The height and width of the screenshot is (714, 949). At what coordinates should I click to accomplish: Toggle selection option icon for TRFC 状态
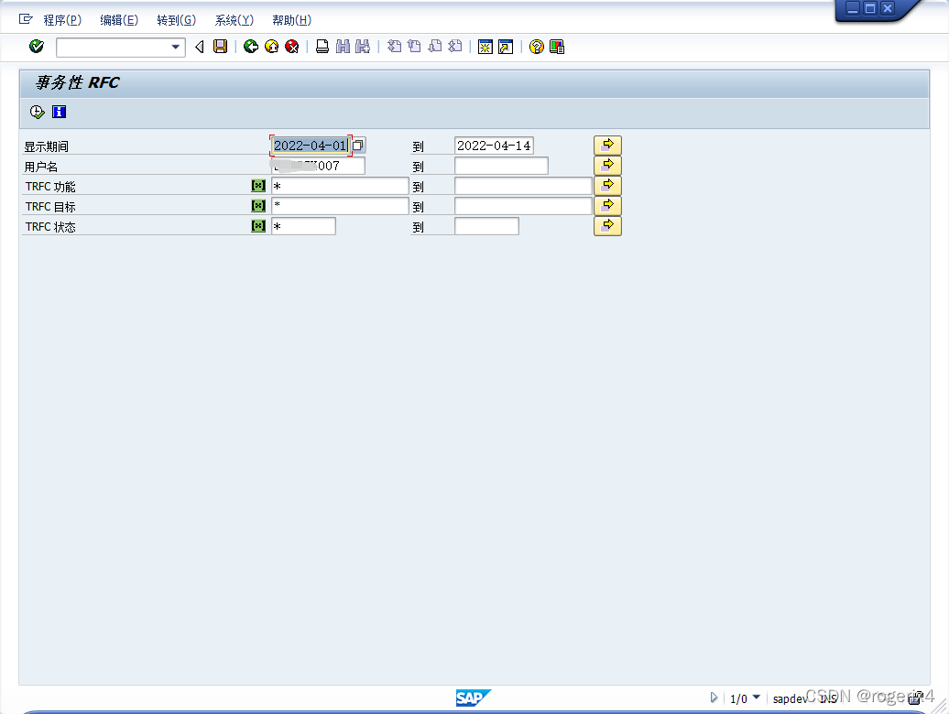click(x=258, y=226)
